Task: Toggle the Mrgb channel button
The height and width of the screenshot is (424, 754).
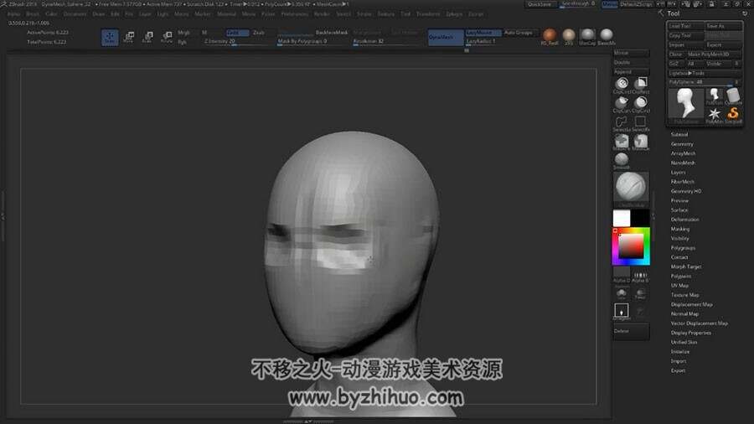Action: pyautogui.click(x=183, y=33)
